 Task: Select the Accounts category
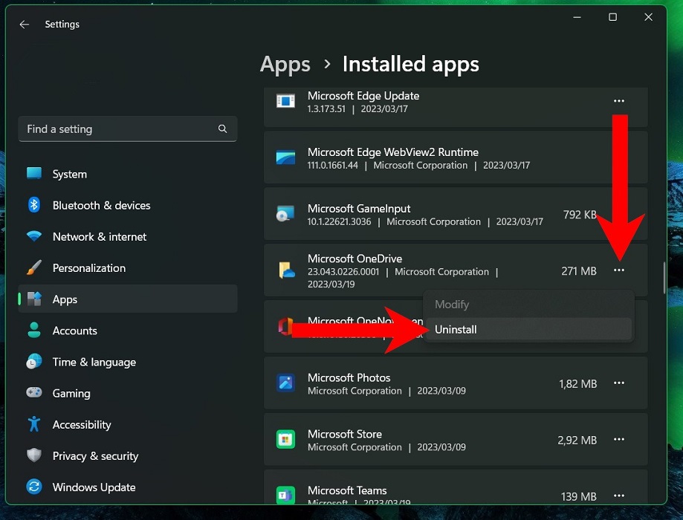click(x=76, y=331)
